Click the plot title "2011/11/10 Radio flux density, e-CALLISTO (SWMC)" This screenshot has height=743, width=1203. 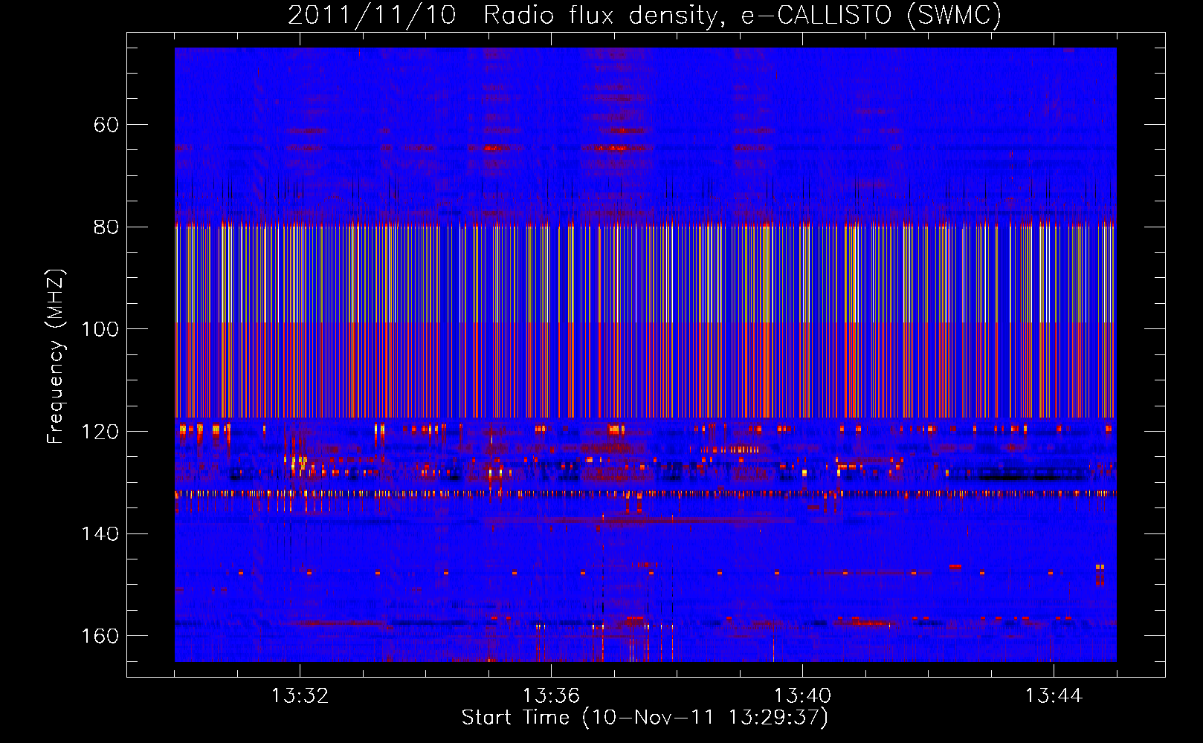tap(645, 15)
